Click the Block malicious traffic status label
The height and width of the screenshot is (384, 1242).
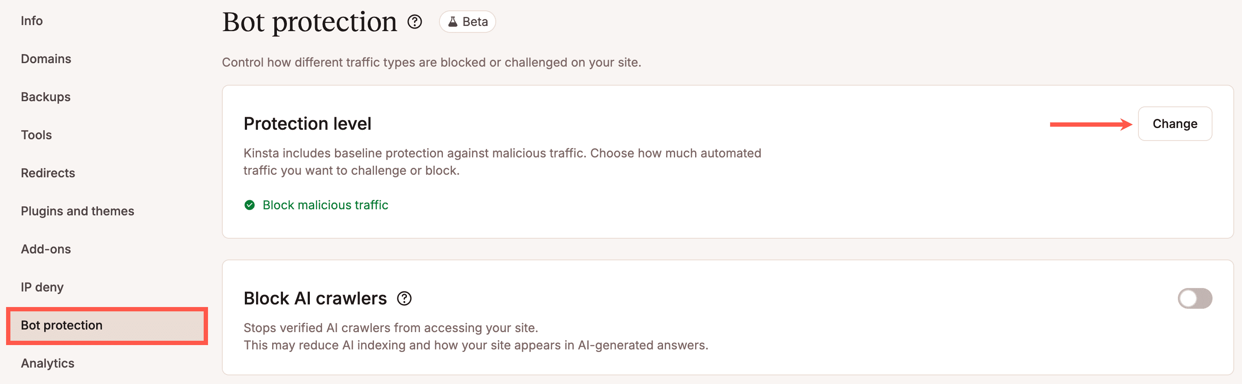coord(325,205)
